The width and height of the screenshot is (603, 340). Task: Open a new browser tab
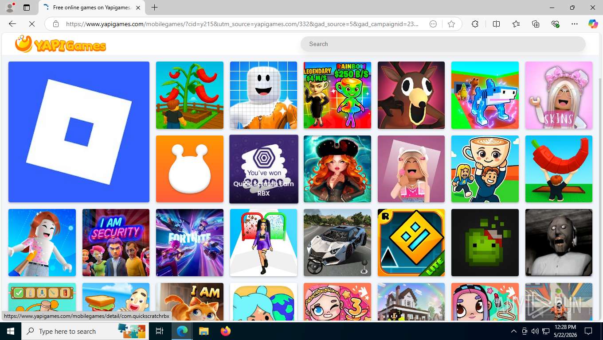[x=154, y=8]
